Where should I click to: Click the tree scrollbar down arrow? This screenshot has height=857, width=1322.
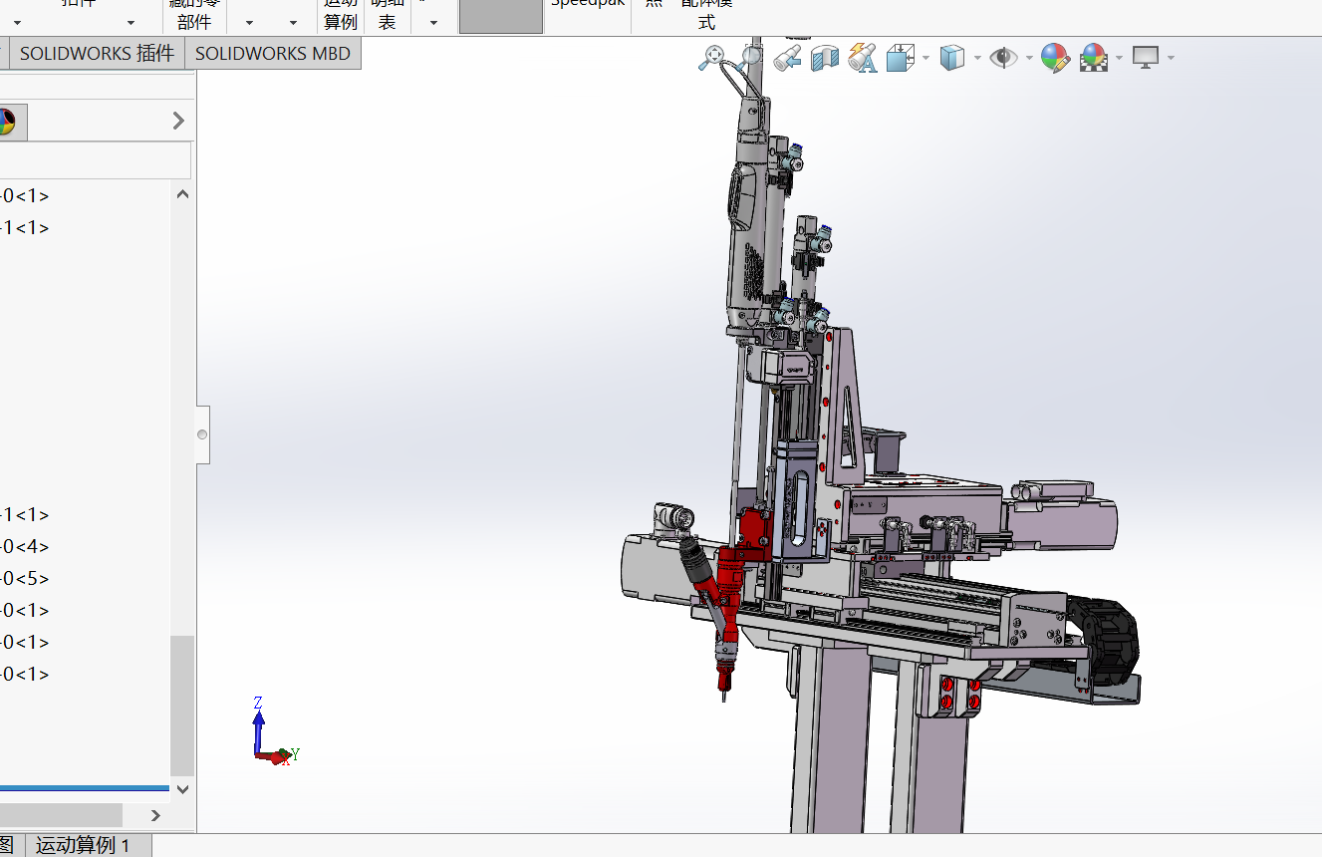point(182,788)
